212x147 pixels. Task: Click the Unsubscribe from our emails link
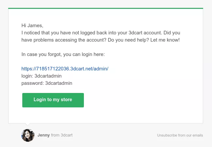180,135
